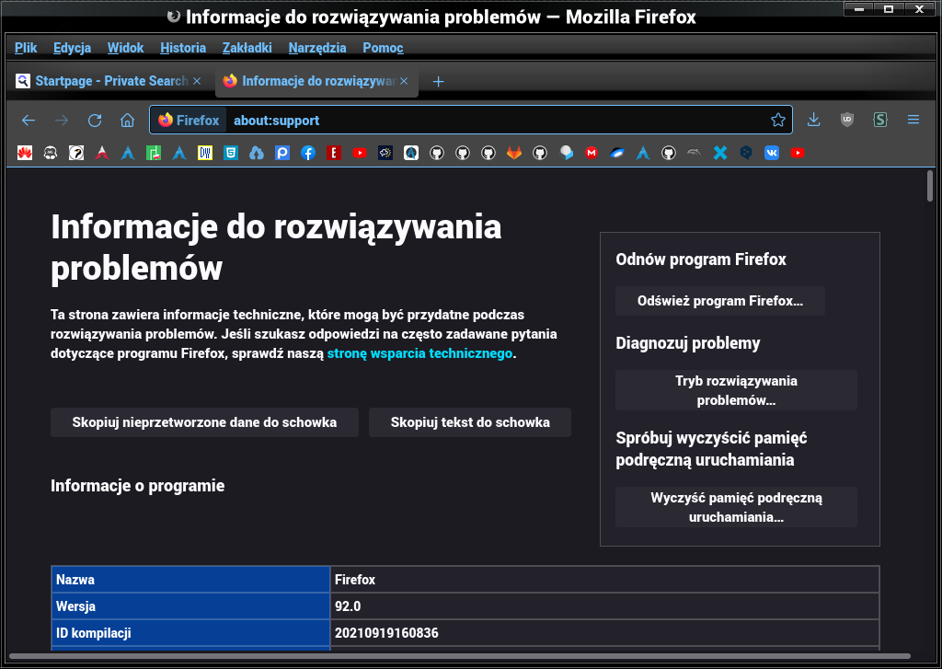Open the Edycja menu
The width and height of the screenshot is (942, 669).
(x=72, y=48)
